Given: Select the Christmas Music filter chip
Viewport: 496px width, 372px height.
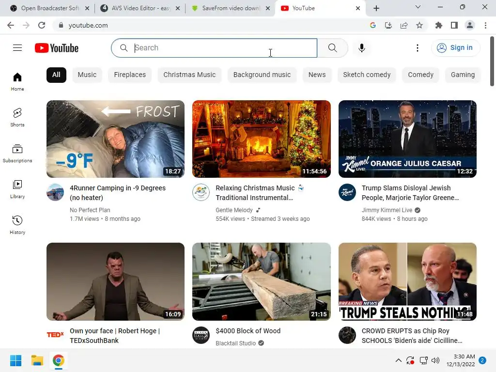Looking at the screenshot, I should (x=189, y=75).
